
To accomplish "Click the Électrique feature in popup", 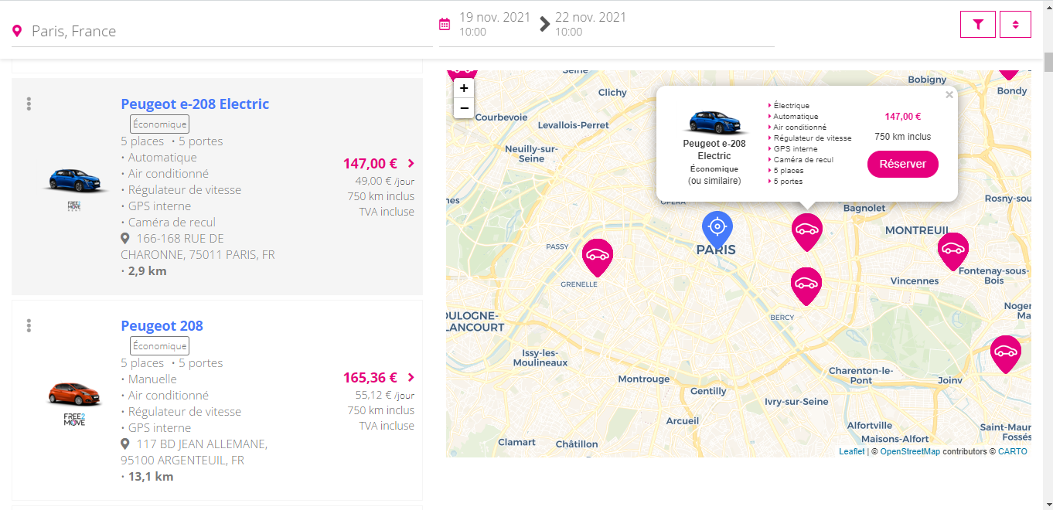I will 791,106.
